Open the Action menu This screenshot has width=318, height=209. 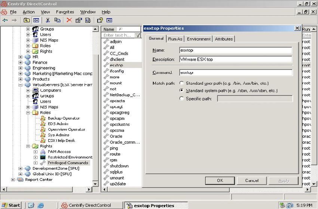(28, 12)
